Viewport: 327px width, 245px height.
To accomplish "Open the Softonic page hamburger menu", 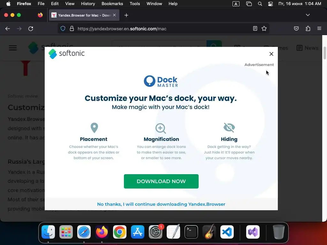I will coord(13,48).
